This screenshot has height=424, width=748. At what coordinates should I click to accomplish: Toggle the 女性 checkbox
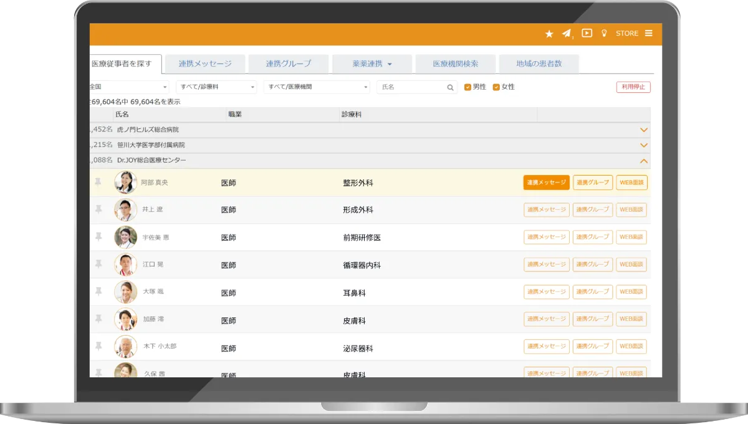pyautogui.click(x=496, y=87)
